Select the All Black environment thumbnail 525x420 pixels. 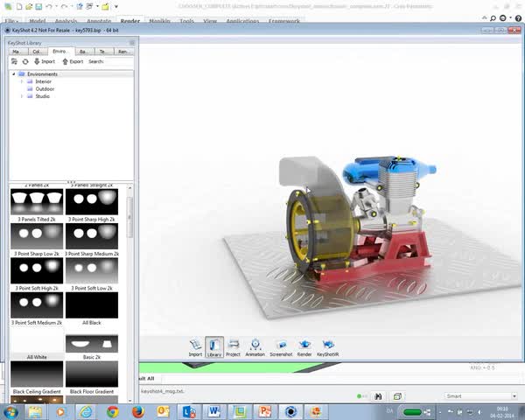[92, 305]
